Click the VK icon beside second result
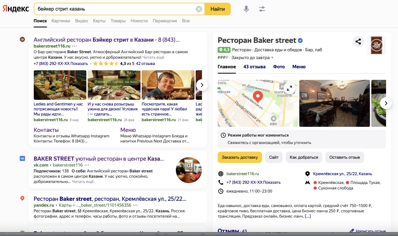Image resolution: width=398 pixels, height=236 pixels. (22, 159)
